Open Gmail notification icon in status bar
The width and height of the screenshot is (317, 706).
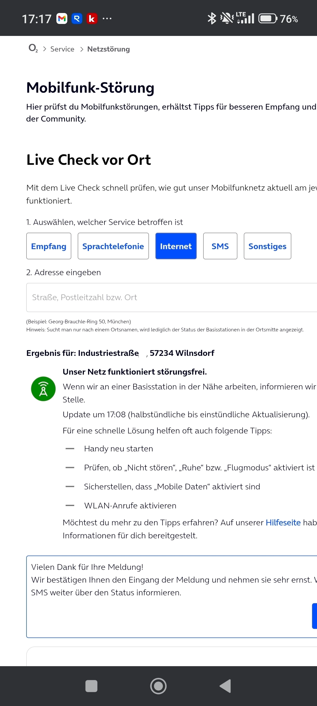tap(62, 19)
